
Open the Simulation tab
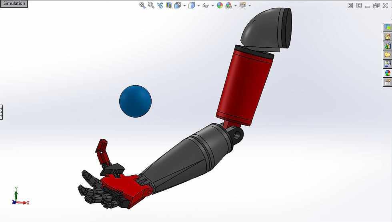pyautogui.click(x=14, y=4)
